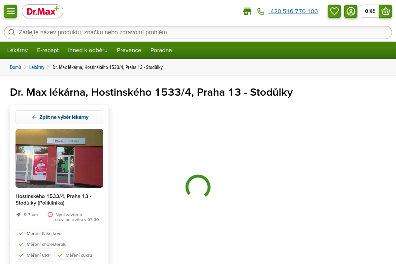Viewport: 396px width, 264px height.
Task: Call the +420 516 770 100 link
Action: (292, 12)
